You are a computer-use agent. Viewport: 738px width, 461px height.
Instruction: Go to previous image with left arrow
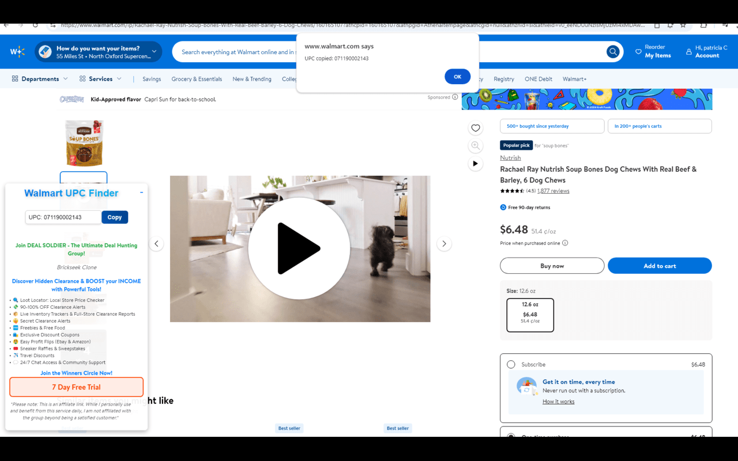pyautogui.click(x=156, y=244)
